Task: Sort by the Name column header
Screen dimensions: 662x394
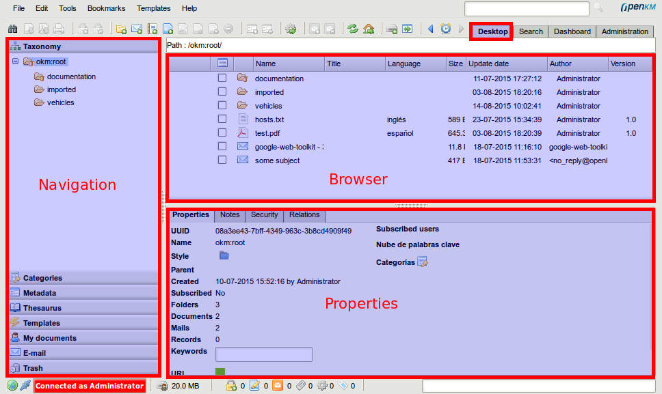Action: click(289, 64)
